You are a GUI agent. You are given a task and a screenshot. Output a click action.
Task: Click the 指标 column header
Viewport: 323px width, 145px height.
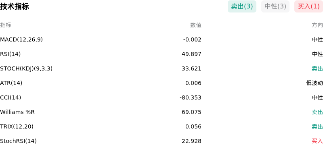6,25
